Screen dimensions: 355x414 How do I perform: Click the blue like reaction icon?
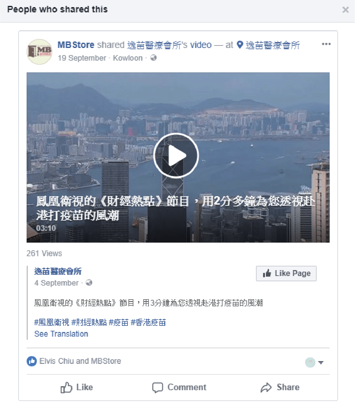[x=32, y=361]
